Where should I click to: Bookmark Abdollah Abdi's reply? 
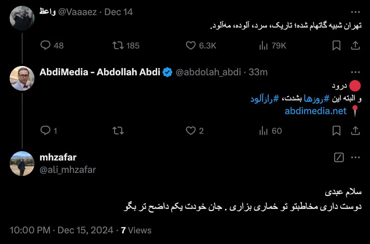337,131
